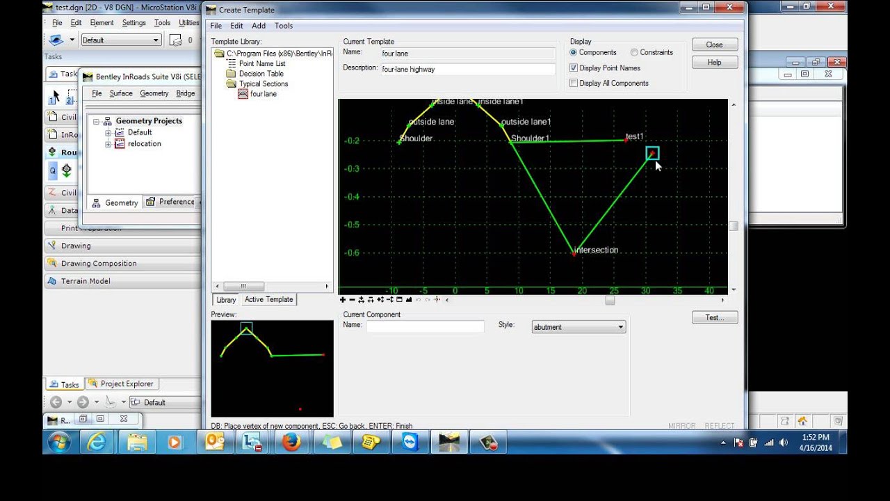The height and width of the screenshot is (501, 890).
Task: Expand the Default geometry project node
Action: click(x=108, y=132)
